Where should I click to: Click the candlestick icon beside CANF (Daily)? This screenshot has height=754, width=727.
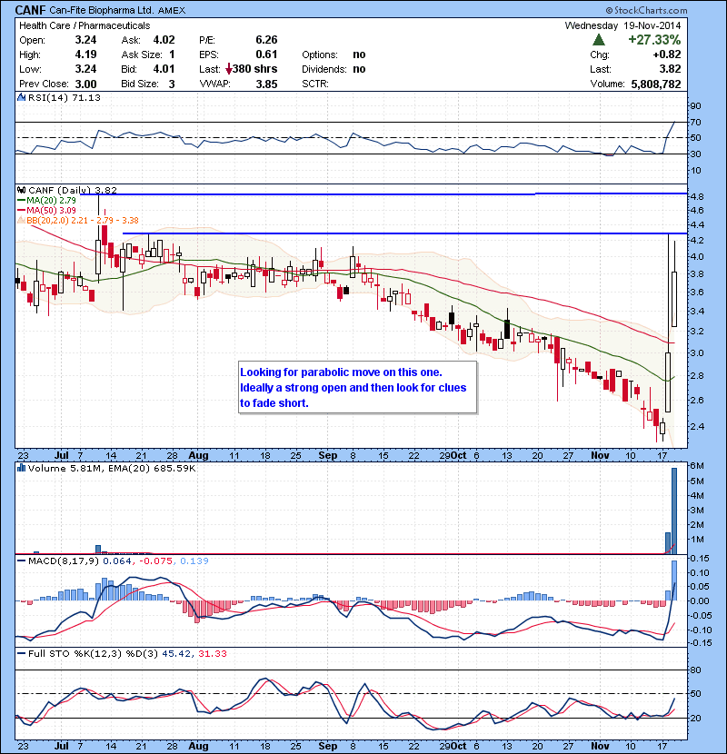(x=21, y=190)
